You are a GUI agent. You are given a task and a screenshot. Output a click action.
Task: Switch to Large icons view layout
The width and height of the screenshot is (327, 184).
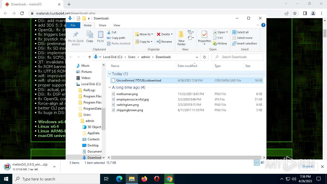[x=262, y=163]
